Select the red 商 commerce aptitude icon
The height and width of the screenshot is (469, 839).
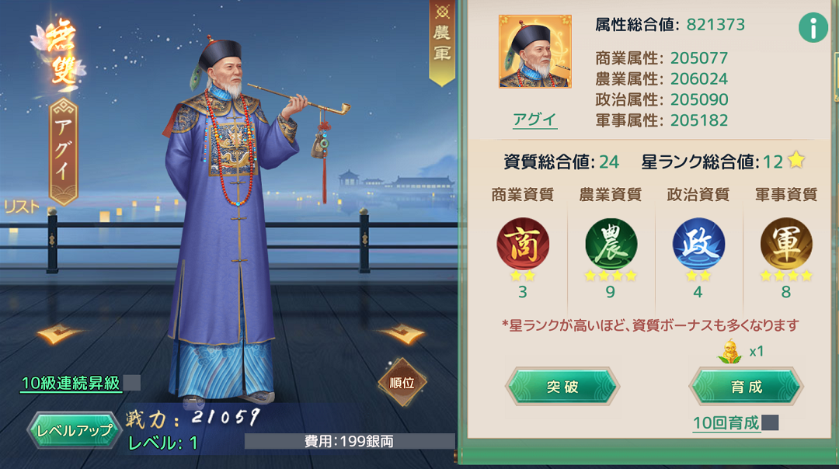point(523,244)
